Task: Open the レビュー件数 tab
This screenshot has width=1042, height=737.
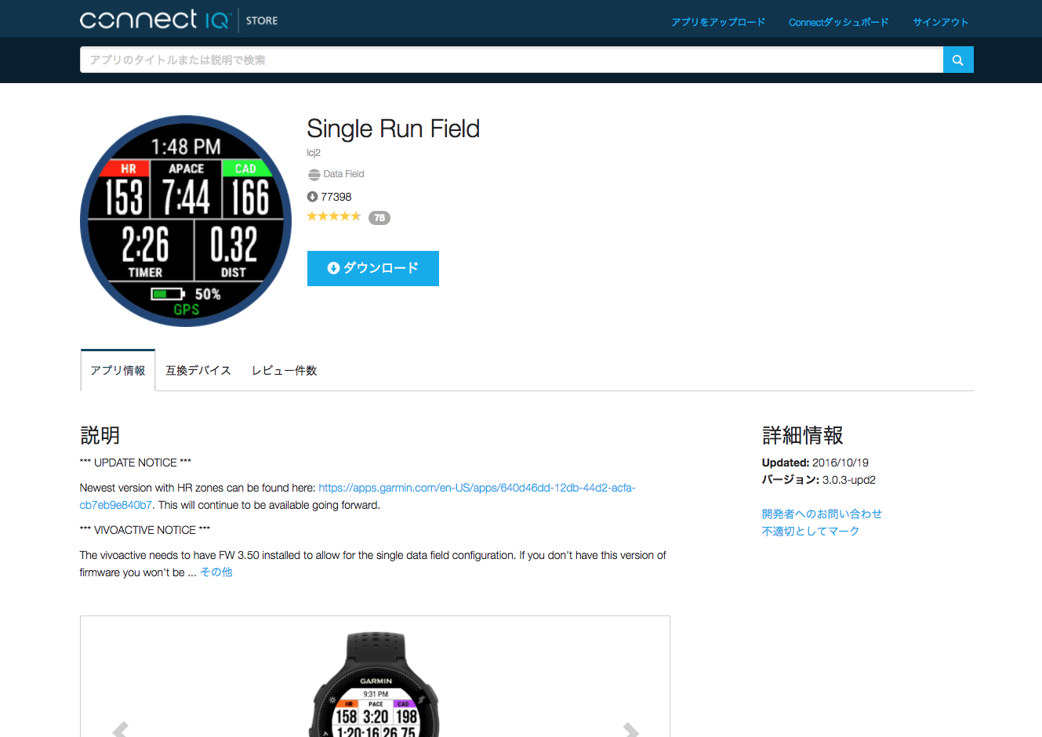Action: [284, 370]
